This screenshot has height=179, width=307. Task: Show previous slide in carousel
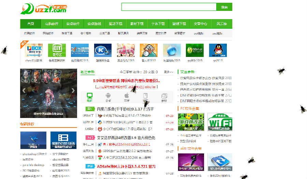(24, 90)
